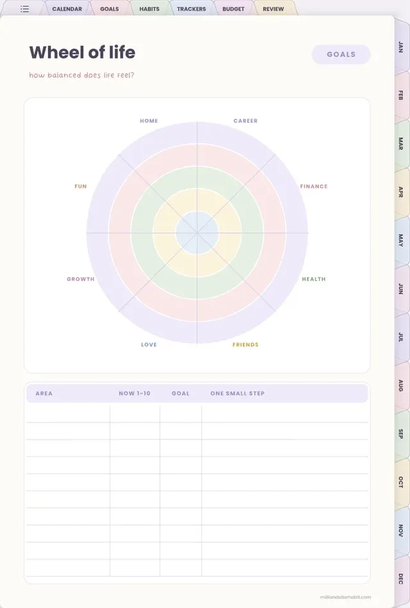Select the LOVE wheel label
The height and width of the screenshot is (608, 410).
click(x=149, y=344)
